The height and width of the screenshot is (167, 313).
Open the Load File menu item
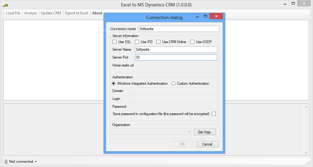pyautogui.click(x=13, y=13)
